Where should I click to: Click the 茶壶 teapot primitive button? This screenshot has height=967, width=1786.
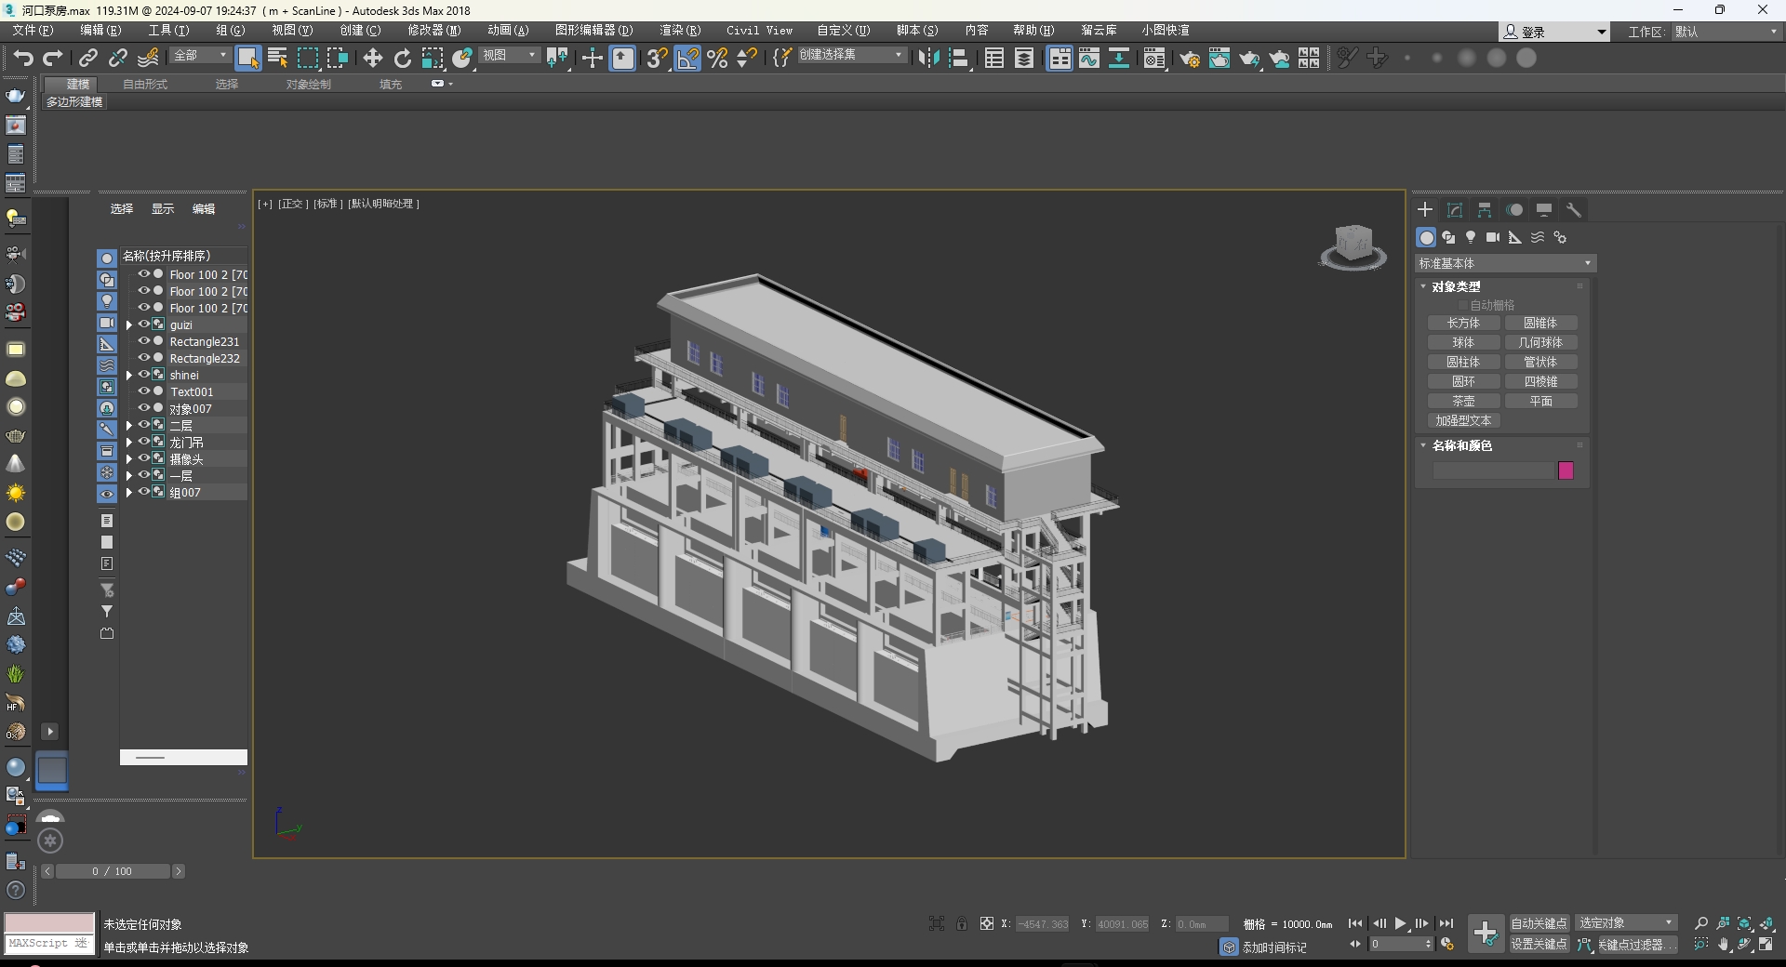pos(1463,402)
